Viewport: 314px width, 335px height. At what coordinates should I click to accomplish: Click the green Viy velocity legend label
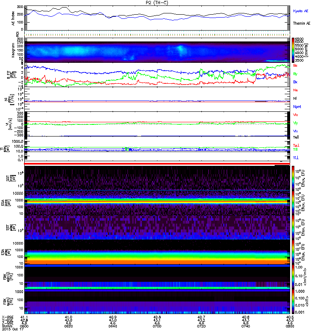point(296,123)
